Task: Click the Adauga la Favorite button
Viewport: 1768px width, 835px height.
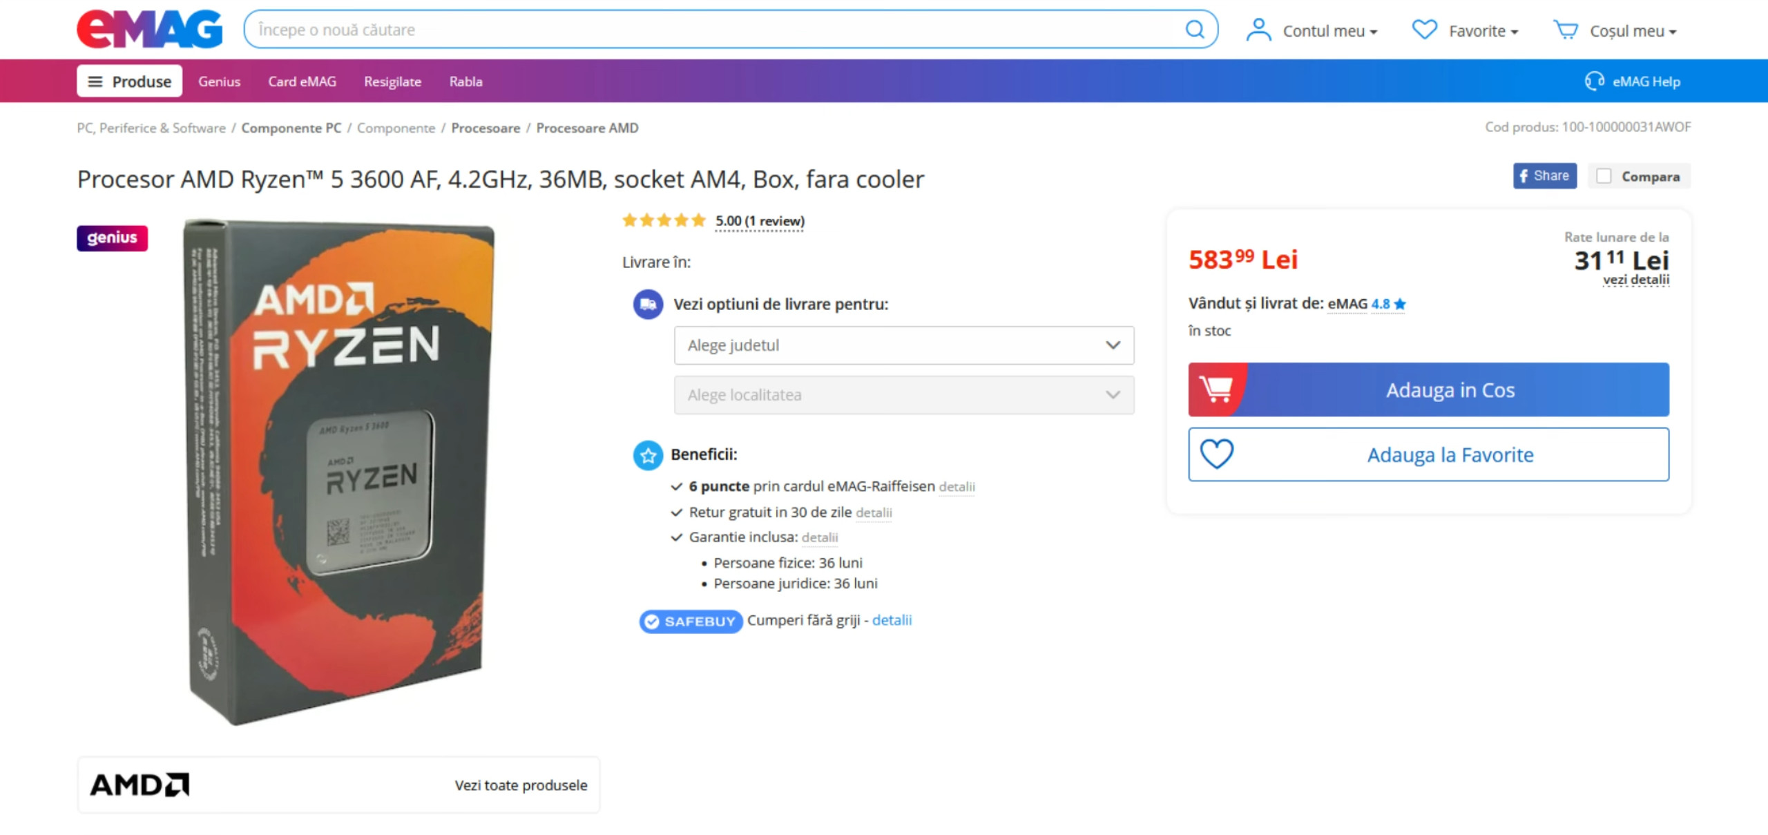Action: click(1428, 454)
